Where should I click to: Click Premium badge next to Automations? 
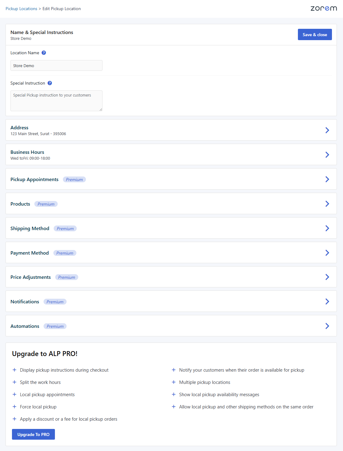tap(55, 326)
